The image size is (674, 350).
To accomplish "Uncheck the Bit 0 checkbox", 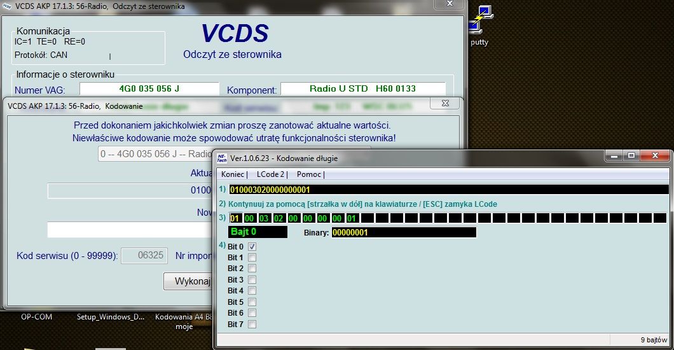I will [252, 247].
